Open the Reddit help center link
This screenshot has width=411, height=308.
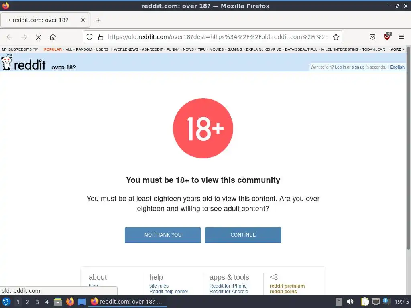click(169, 292)
